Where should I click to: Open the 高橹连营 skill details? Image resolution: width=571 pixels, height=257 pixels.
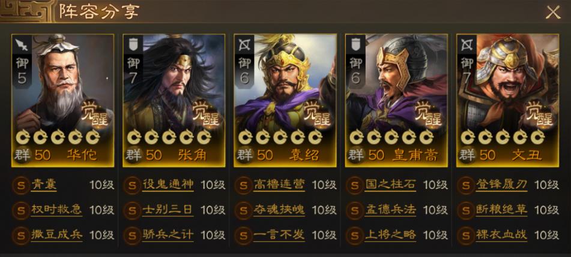click(279, 185)
